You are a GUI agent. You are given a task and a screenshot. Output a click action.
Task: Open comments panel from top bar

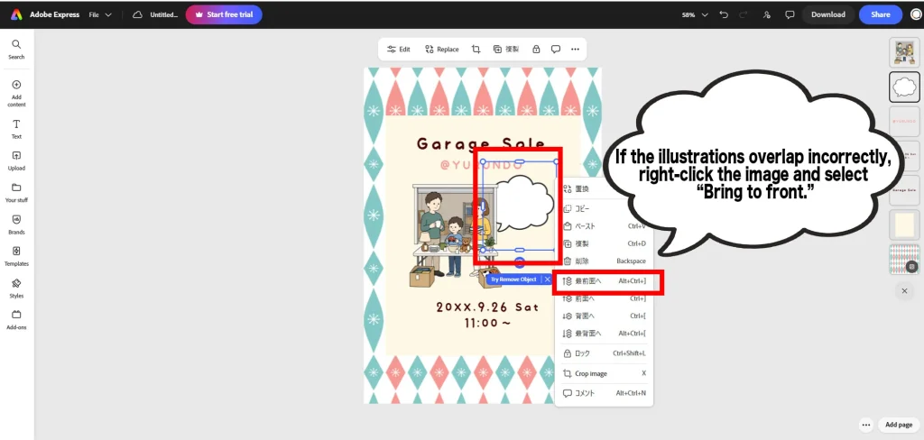[790, 14]
